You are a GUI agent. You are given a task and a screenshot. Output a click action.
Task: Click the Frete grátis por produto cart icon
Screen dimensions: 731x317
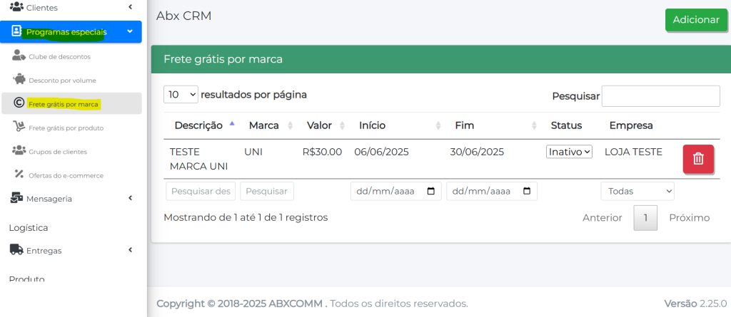click(x=19, y=127)
